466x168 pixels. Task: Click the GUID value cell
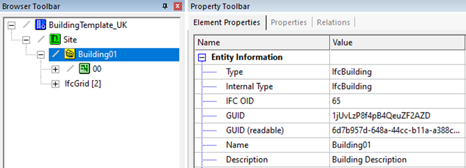click(x=397, y=116)
